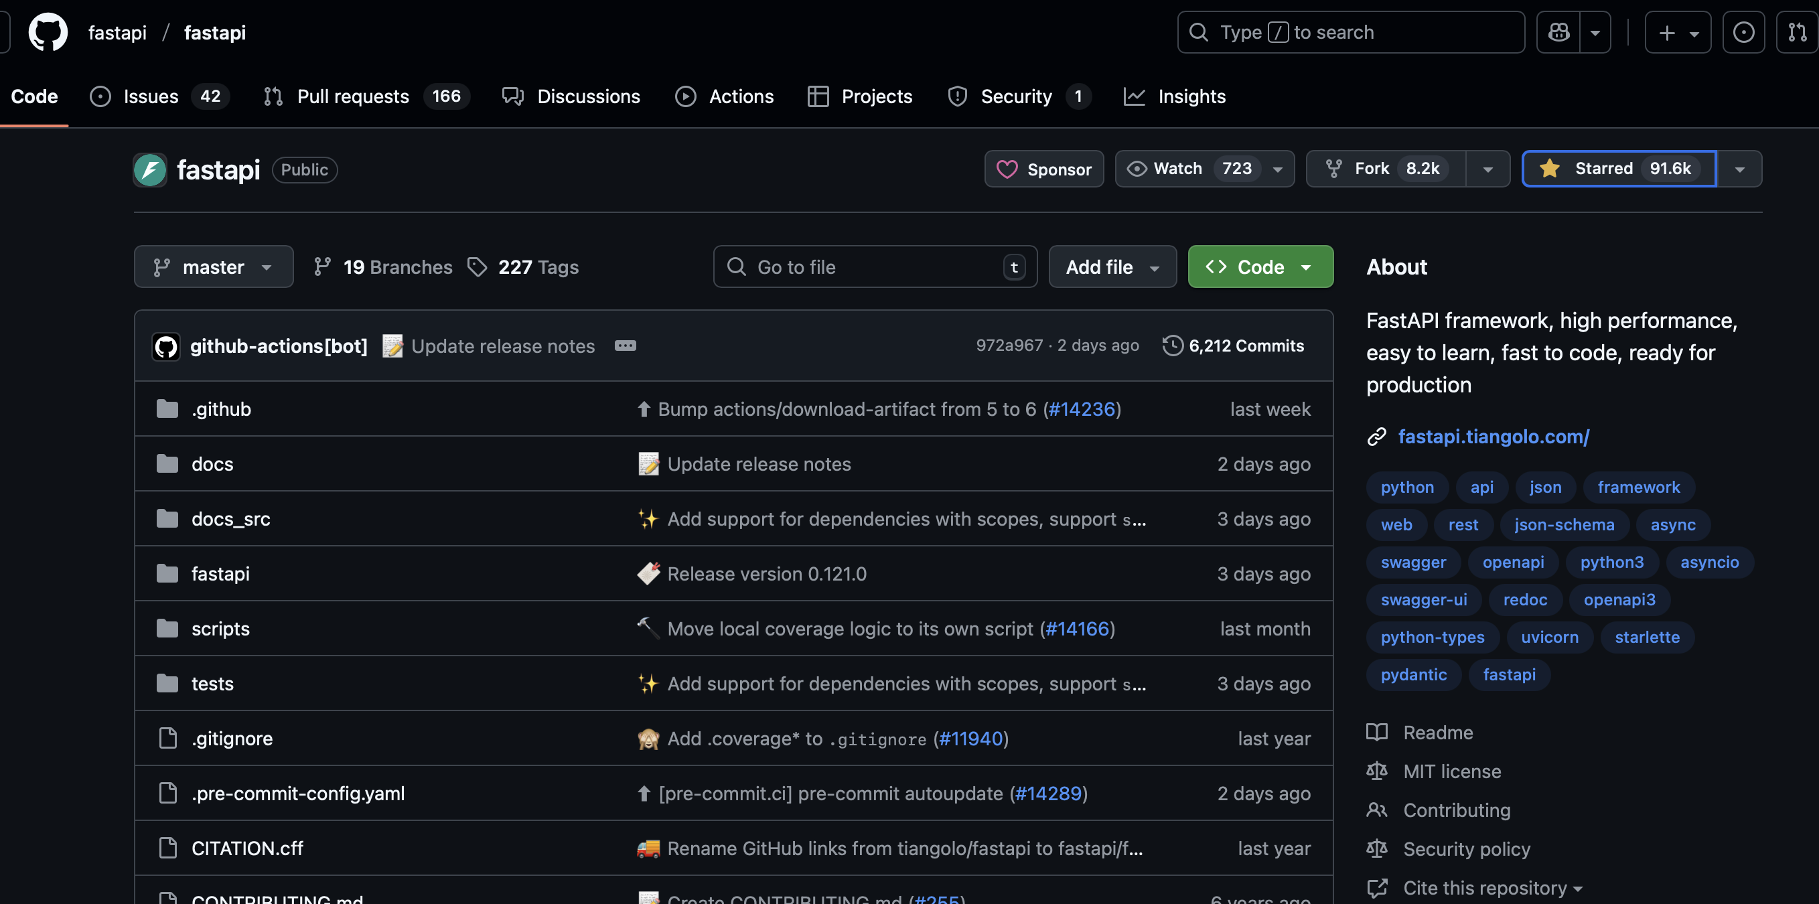The width and height of the screenshot is (1819, 904).
Task: Expand commit message ellipsis button
Action: tap(625, 346)
